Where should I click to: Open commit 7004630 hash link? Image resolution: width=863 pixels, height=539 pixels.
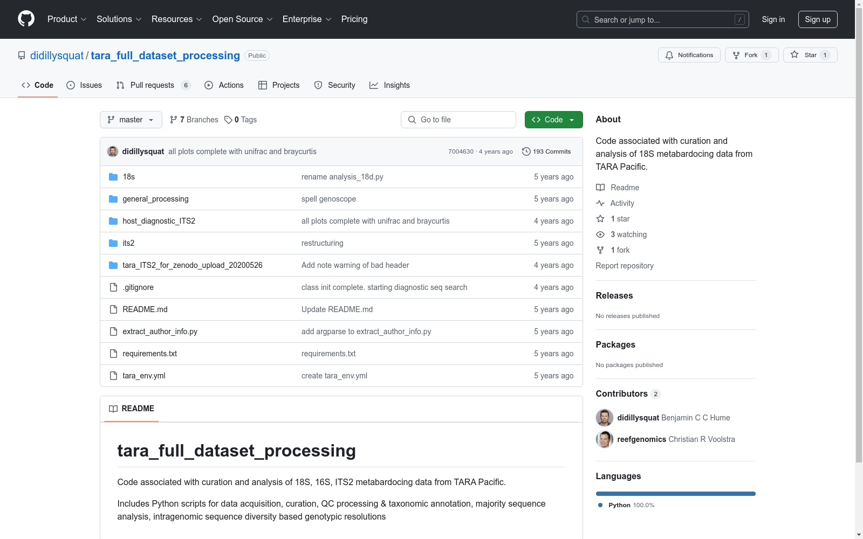click(461, 151)
